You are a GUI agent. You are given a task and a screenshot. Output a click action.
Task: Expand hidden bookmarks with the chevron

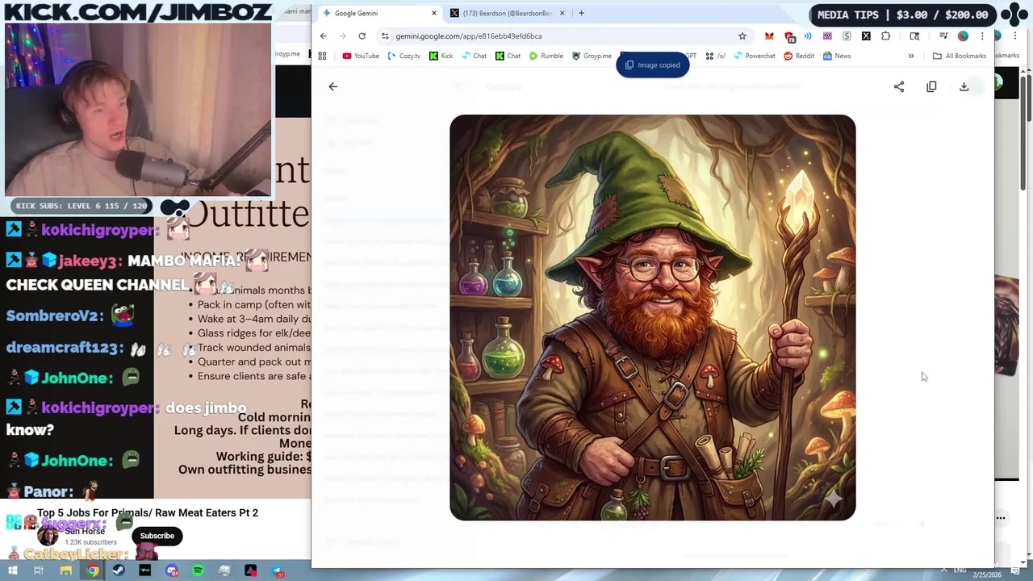tap(911, 56)
